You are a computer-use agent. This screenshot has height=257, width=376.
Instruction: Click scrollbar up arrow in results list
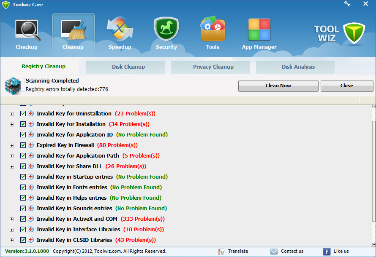pyautogui.click(x=374, y=107)
